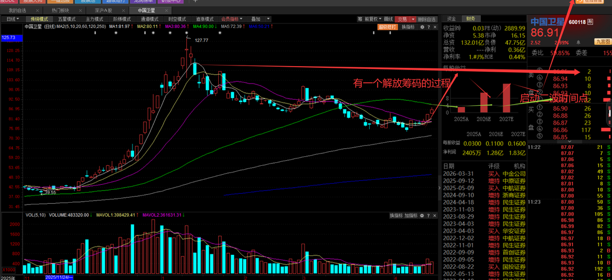612x280 pixels.
Task: Click the 2022-09-09 首创证券 rating row
Action: pos(484,253)
